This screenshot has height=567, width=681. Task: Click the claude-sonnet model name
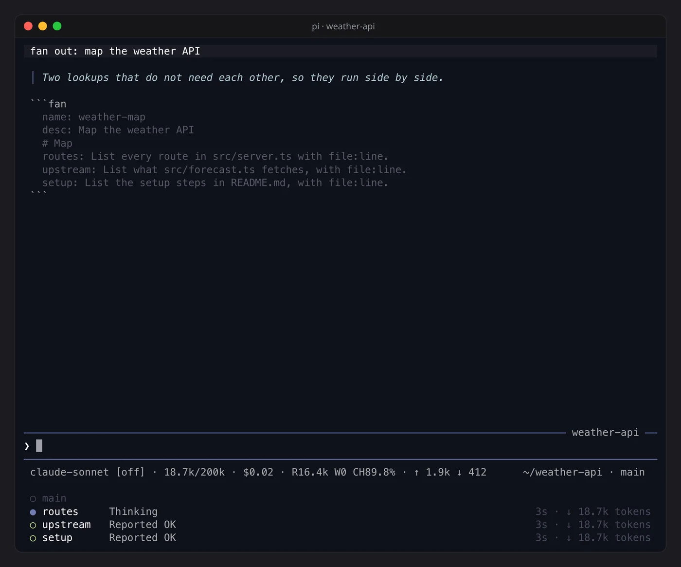[70, 472]
